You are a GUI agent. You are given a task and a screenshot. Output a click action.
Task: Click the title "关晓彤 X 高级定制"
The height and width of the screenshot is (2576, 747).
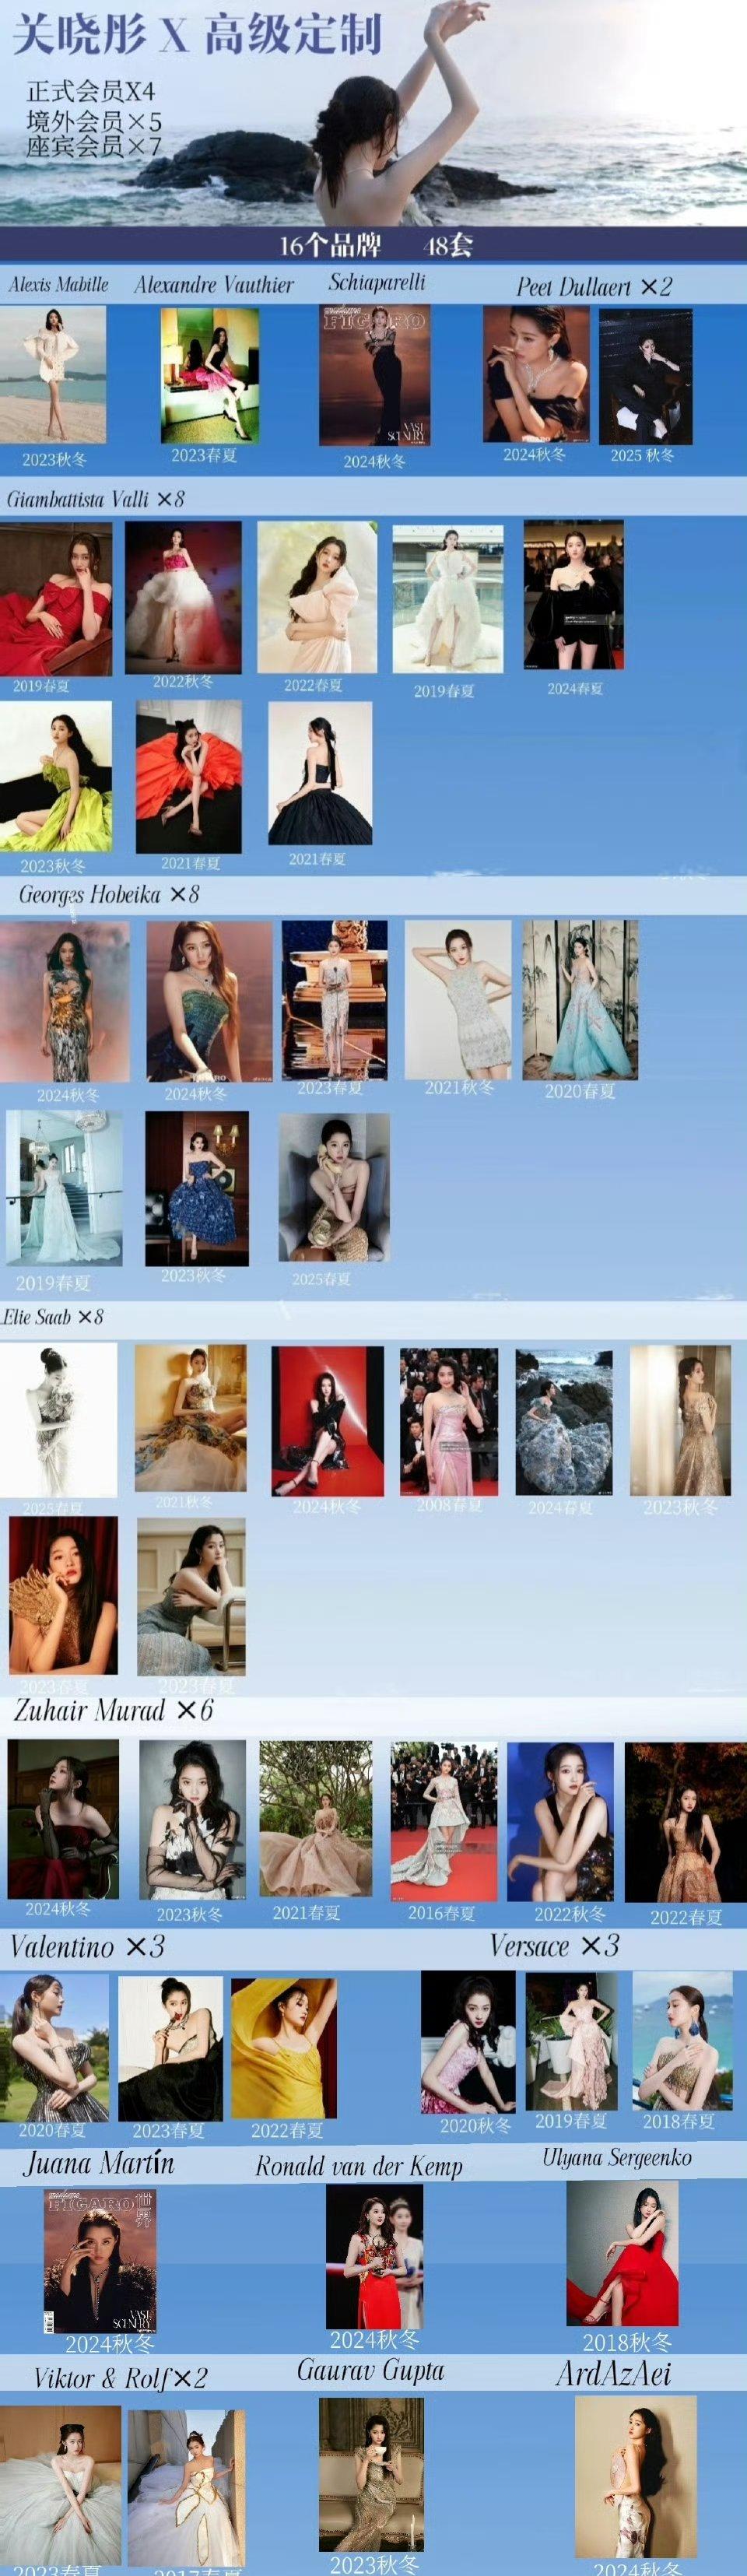[197, 33]
